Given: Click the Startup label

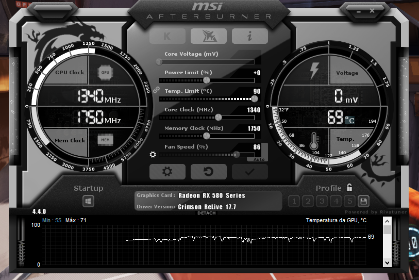Looking at the screenshot, I should pyautogui.click(x=89, y=188).
